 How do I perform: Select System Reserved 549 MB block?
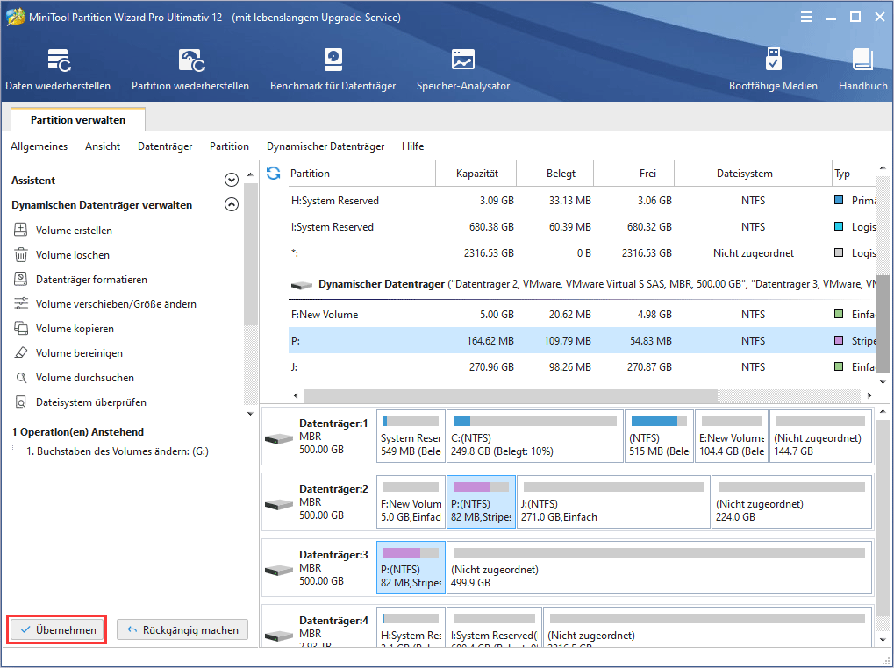click(x=411, y=437)
